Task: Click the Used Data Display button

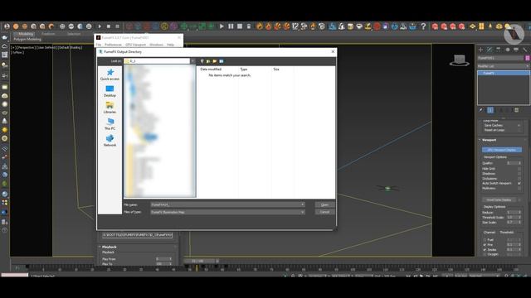Action: point(499,200)
